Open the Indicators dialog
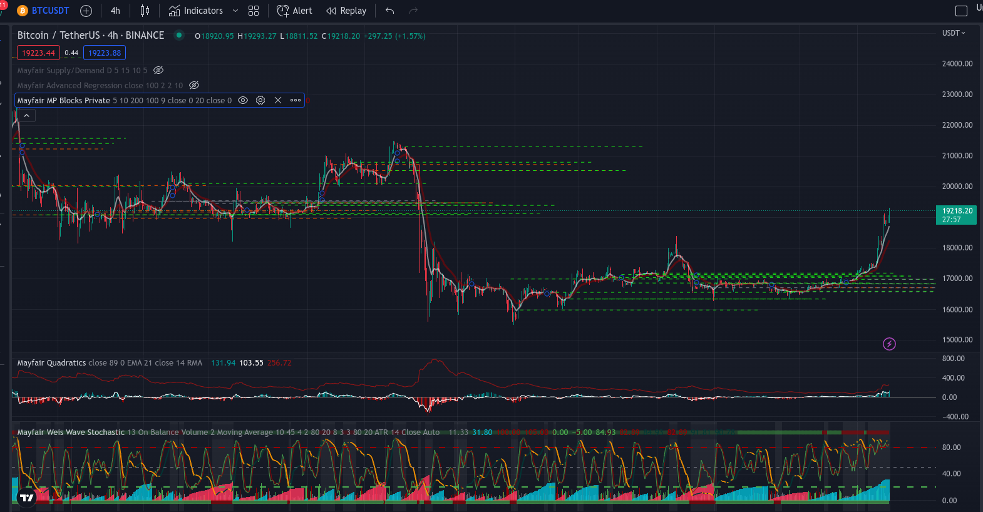The image size is (983, 512). click(x=196, y=11)
